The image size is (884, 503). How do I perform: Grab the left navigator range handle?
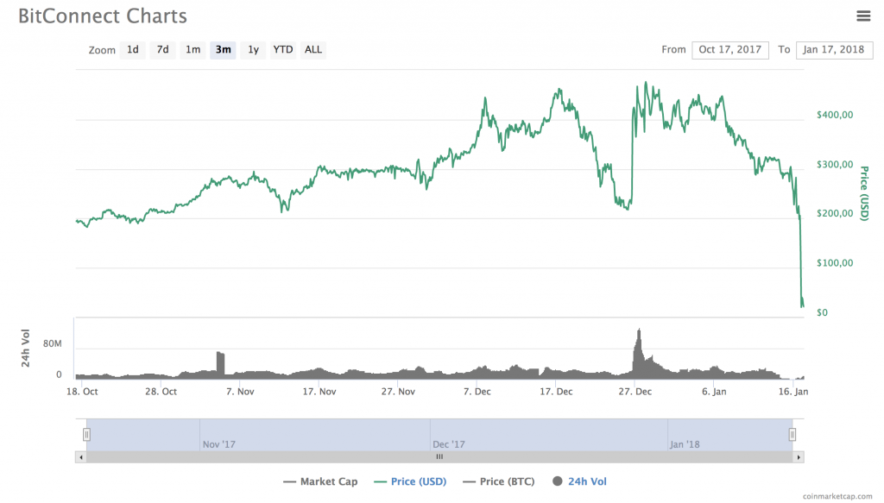tap(86, 434)
